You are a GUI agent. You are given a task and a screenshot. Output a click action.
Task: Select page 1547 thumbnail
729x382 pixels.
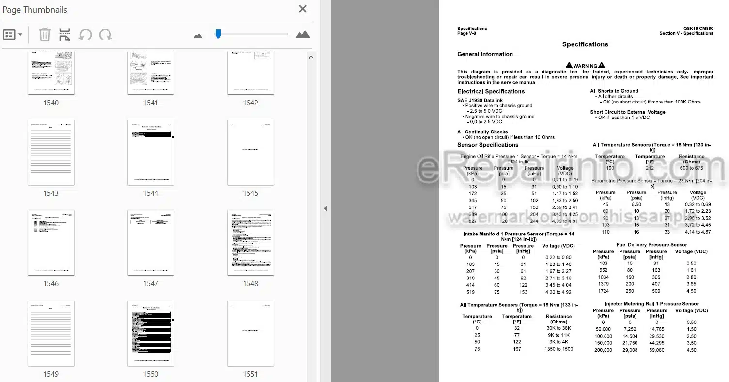151,243
